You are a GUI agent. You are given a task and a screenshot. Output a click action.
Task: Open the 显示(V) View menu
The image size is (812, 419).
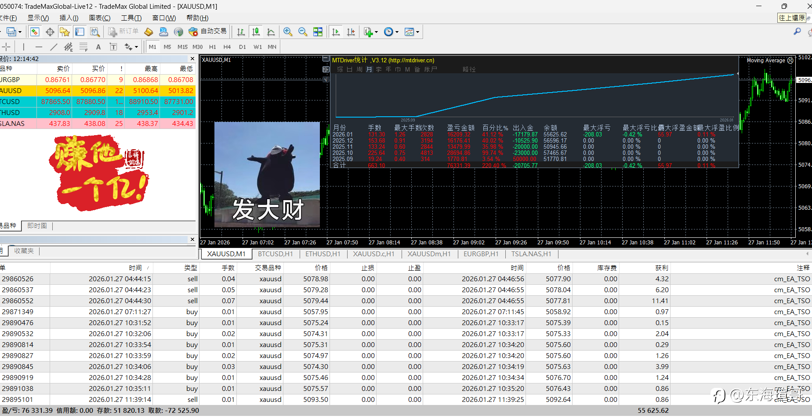coord(38,18)
